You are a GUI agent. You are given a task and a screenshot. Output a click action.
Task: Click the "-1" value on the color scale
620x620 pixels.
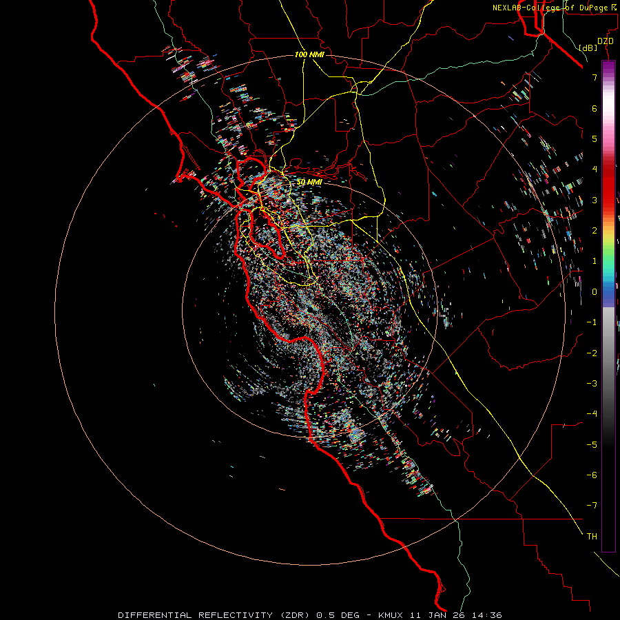592,322
